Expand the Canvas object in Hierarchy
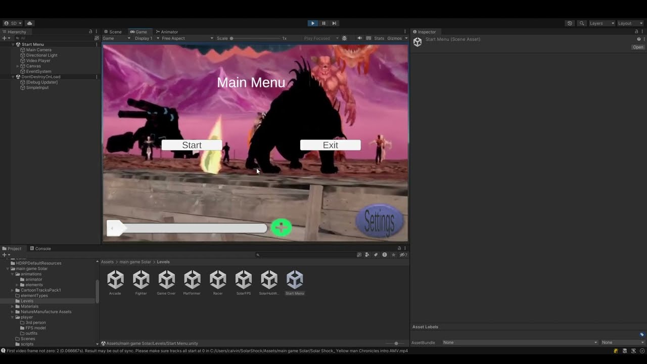The width and height of the screenshot is (647, 364). click(18, 66)
